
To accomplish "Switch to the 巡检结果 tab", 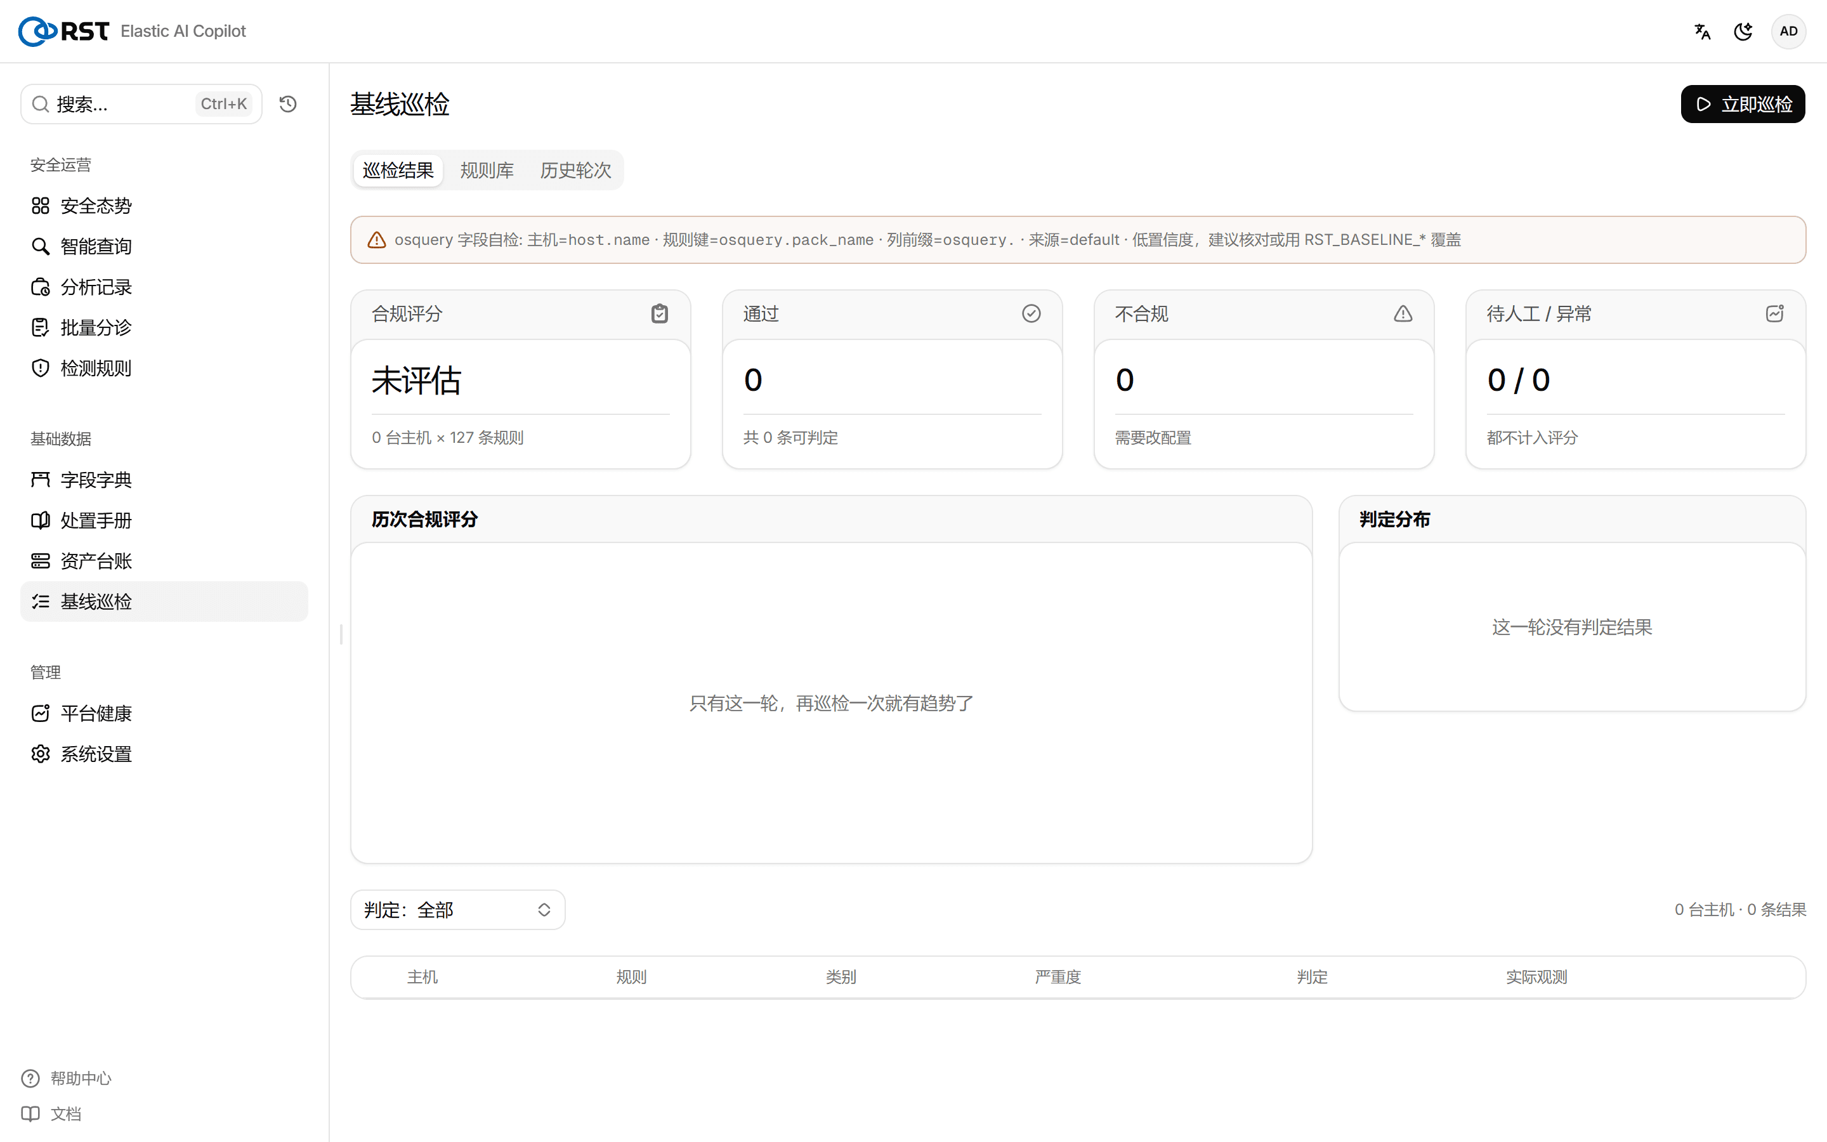I will pos(398,170).
